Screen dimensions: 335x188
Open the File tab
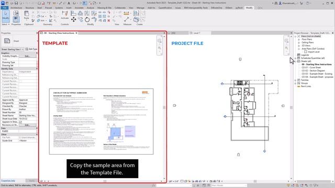click(5, 8)
